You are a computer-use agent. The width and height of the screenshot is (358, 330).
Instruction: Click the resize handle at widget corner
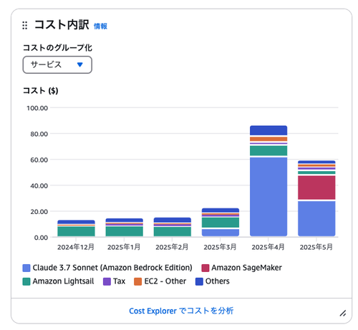(x=343, y=313)
